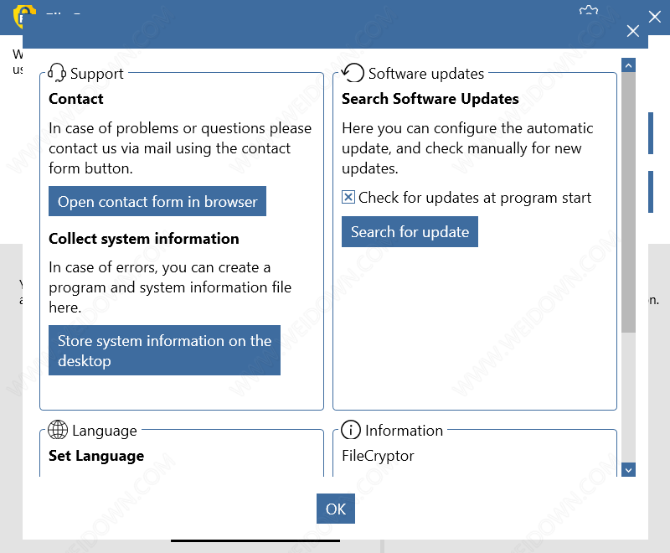Select 'Search Software Updates' heading
This screenshot has width=670, height=553.
pyautogui.click(x=430, y=99)
